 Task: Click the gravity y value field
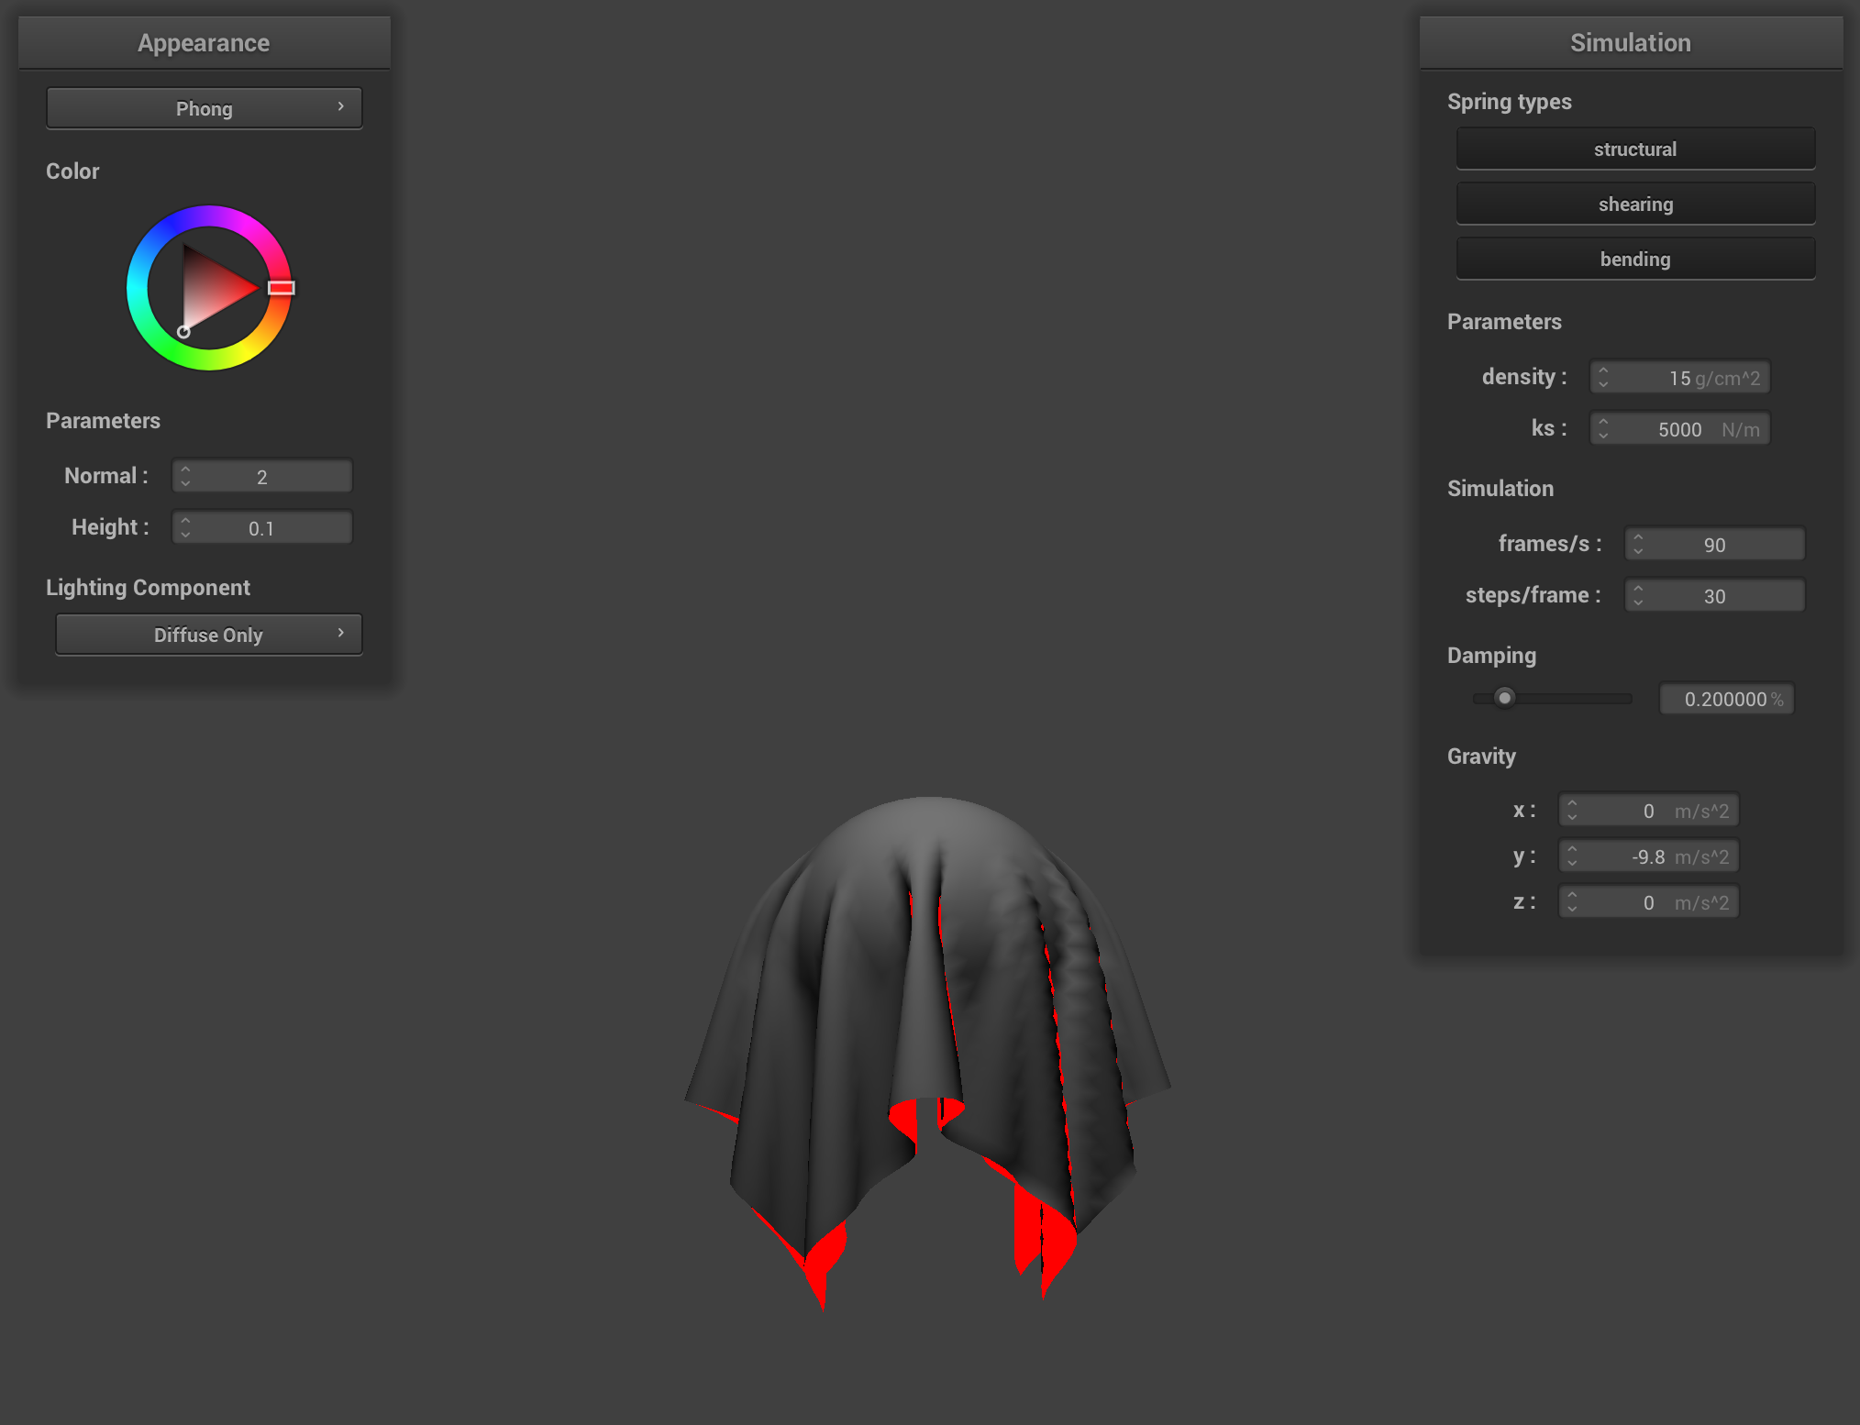(1647, 856)
